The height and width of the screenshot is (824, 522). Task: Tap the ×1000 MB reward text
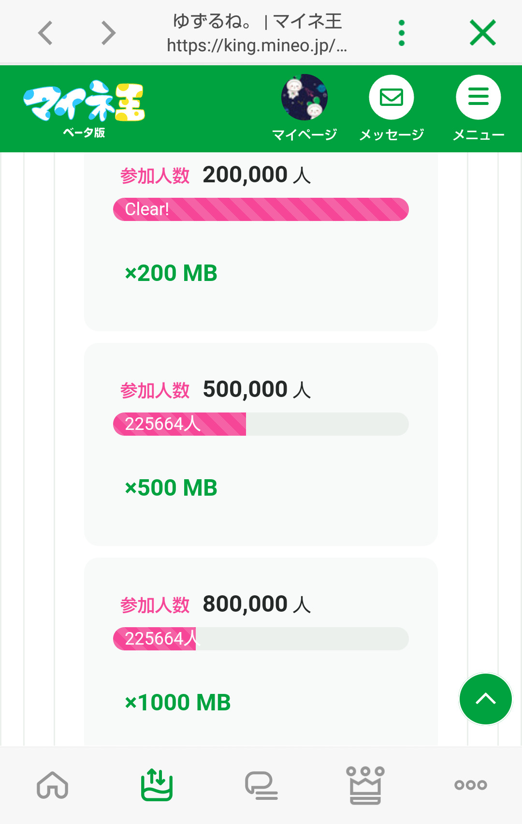[x=178, y=703]
